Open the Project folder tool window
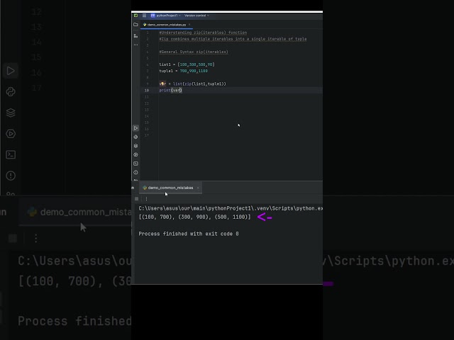The image size is (454, 340). click(135, 25)
